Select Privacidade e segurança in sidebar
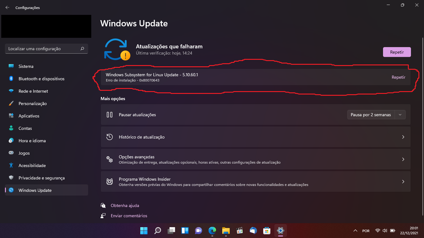Image resolution: width=424 pixels, height=238 pixels. (x=47, y=178)
